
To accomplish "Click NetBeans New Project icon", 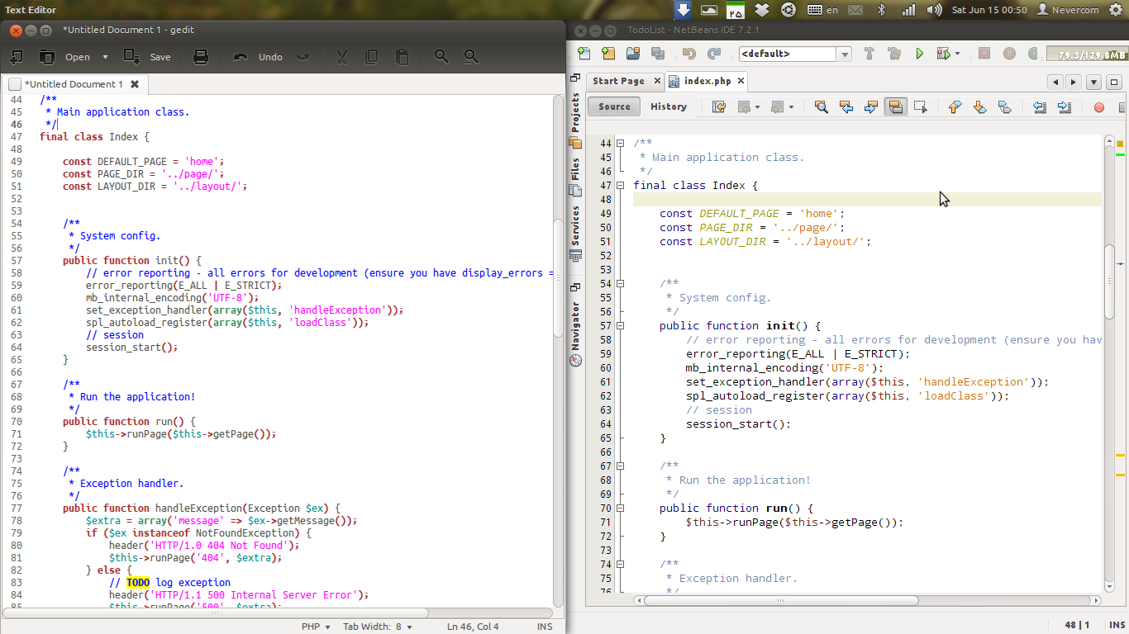I will pyautogui.click(x=608, y=54).
